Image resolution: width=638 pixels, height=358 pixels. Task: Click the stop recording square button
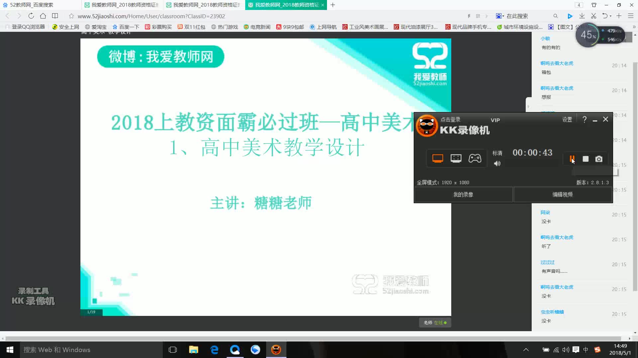(x=585, y=159)
